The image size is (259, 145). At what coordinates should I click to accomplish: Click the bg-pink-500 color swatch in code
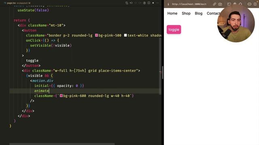(x=97, y=35)
